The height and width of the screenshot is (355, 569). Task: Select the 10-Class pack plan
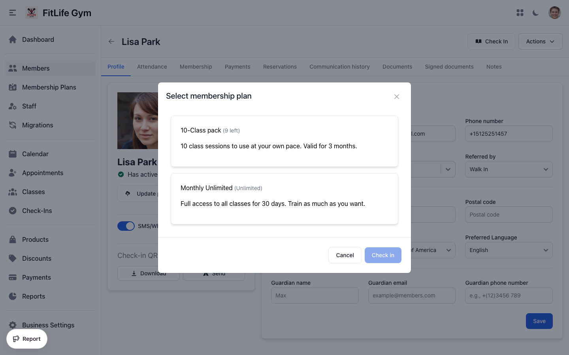pyautogui.click(x=284, y=141)
